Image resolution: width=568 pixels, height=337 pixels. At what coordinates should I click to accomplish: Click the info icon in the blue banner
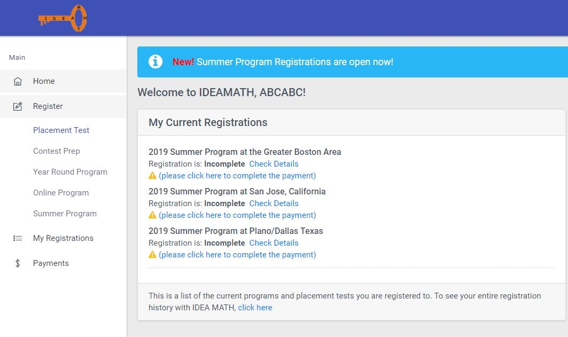point(155,61)
